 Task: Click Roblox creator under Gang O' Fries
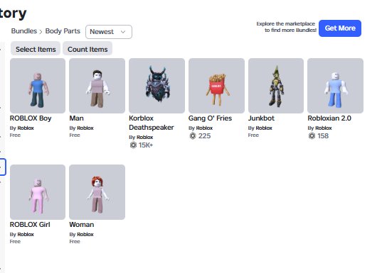point(204,128)
